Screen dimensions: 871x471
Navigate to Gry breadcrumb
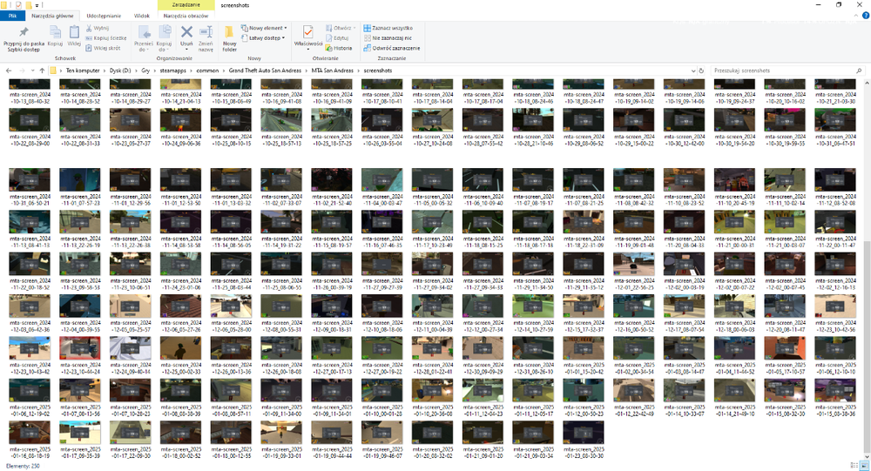(x=145, y=71)
